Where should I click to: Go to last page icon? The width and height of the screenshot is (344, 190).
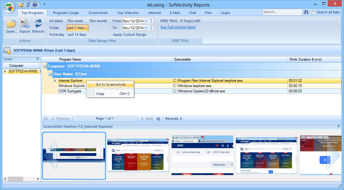[158, 118]
